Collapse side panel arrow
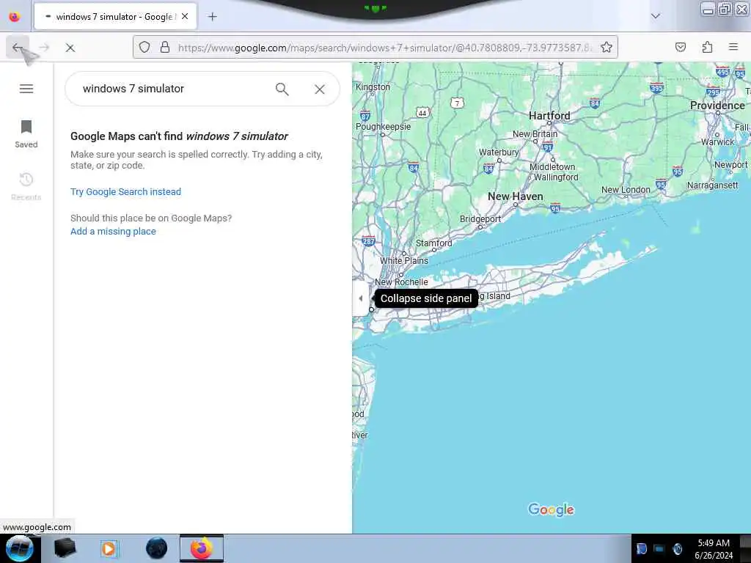This screenshot has height=563, width=751. coord(360,298)
